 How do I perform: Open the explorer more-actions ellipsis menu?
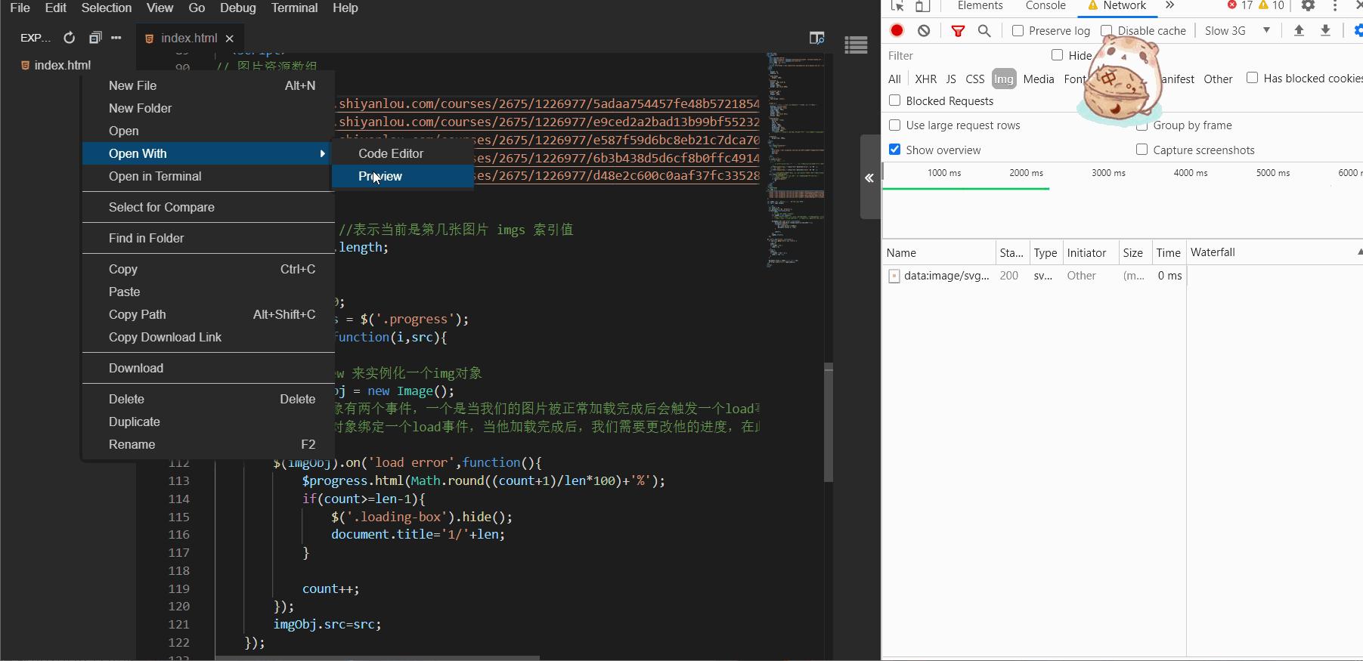116,38
